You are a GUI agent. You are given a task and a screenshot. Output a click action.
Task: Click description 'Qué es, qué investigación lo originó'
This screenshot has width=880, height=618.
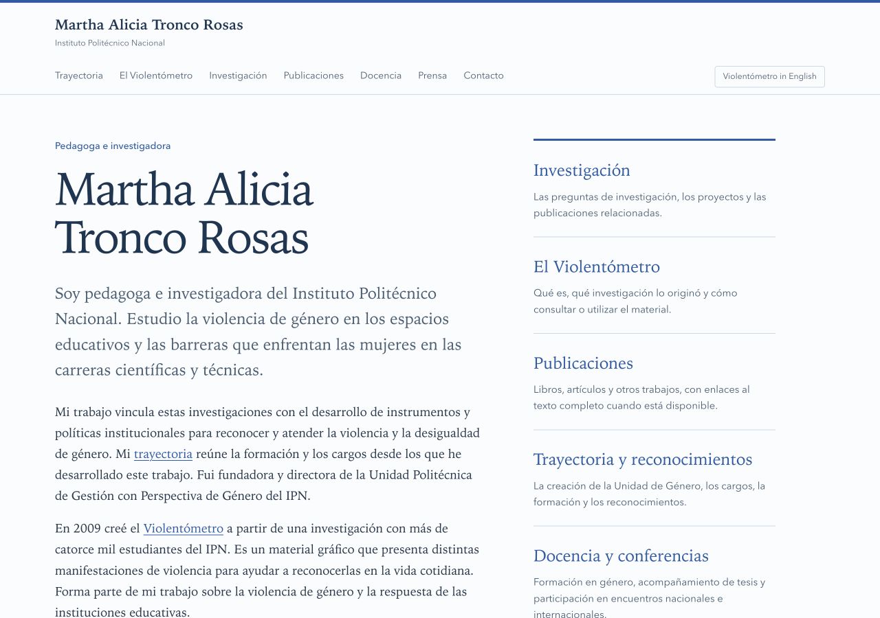[x=635, y=301]
